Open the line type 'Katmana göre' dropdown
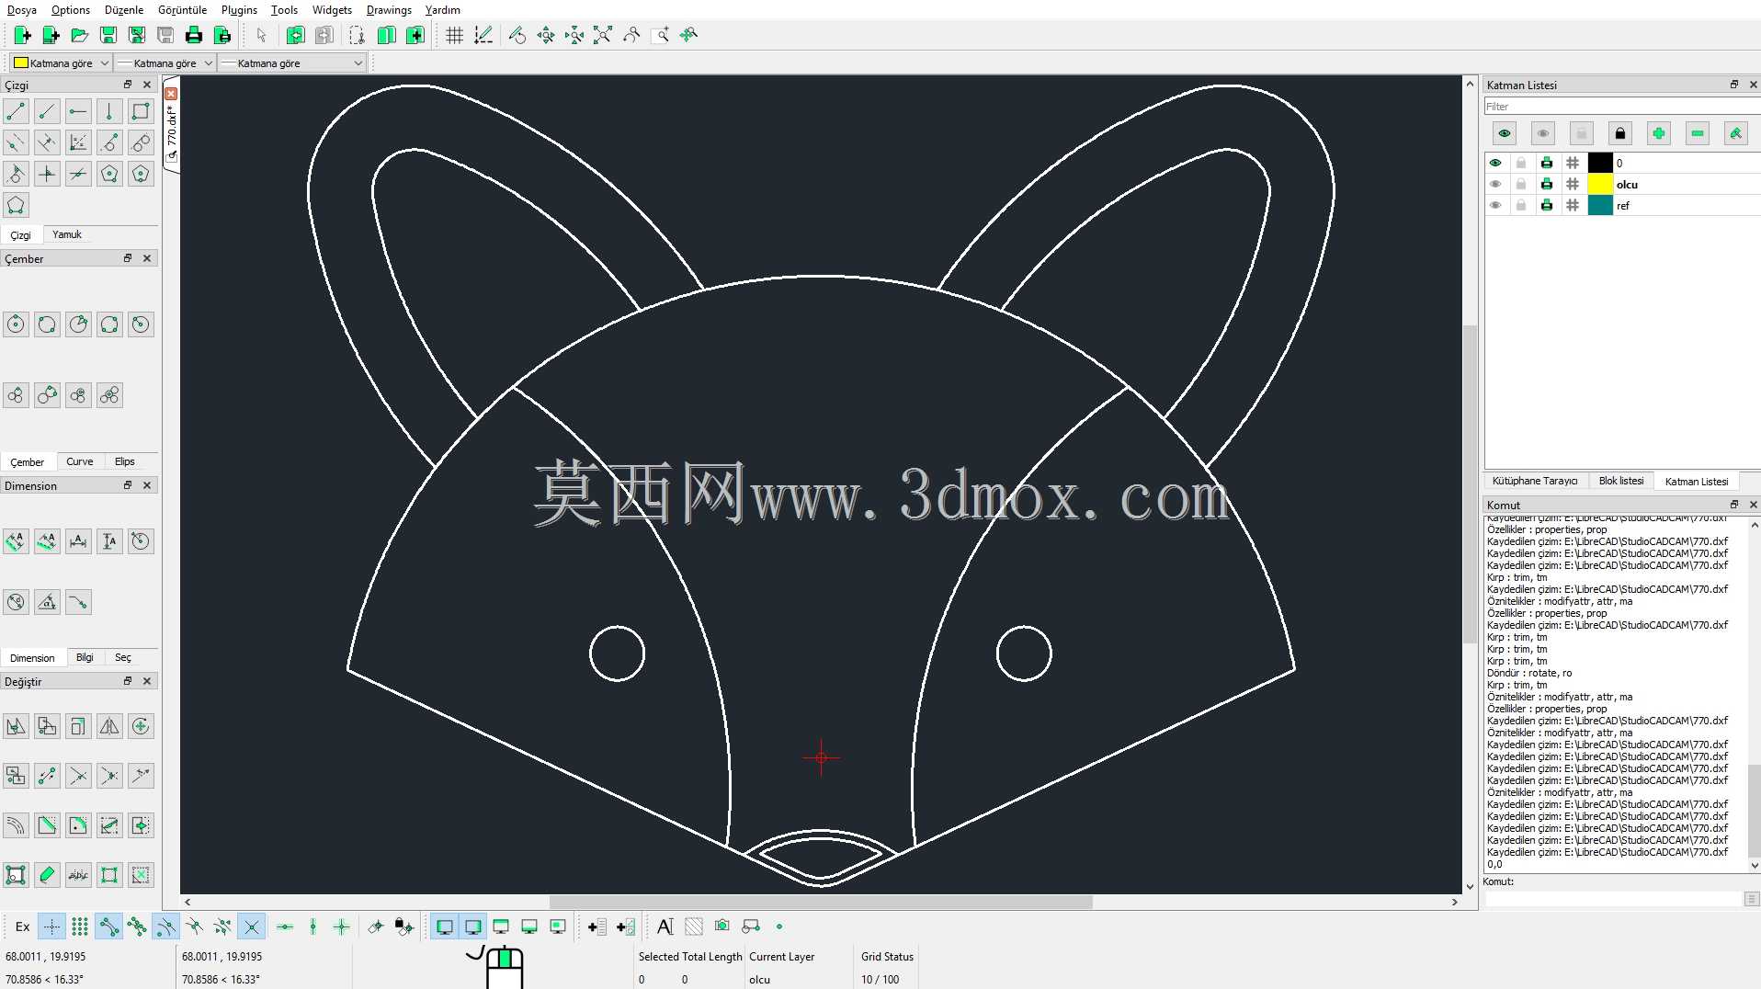This screenshot has width=1761, height=989. point(292,63)
